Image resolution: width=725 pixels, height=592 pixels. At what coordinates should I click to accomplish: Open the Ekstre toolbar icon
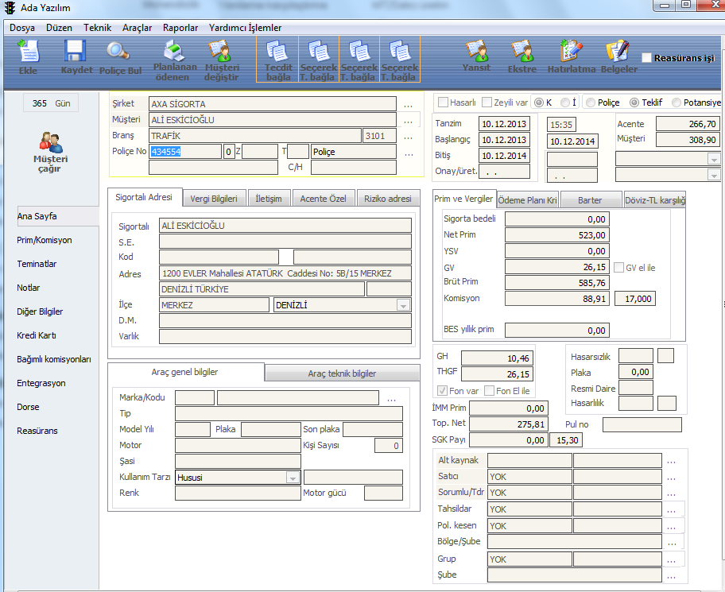[x=521, y=57]
